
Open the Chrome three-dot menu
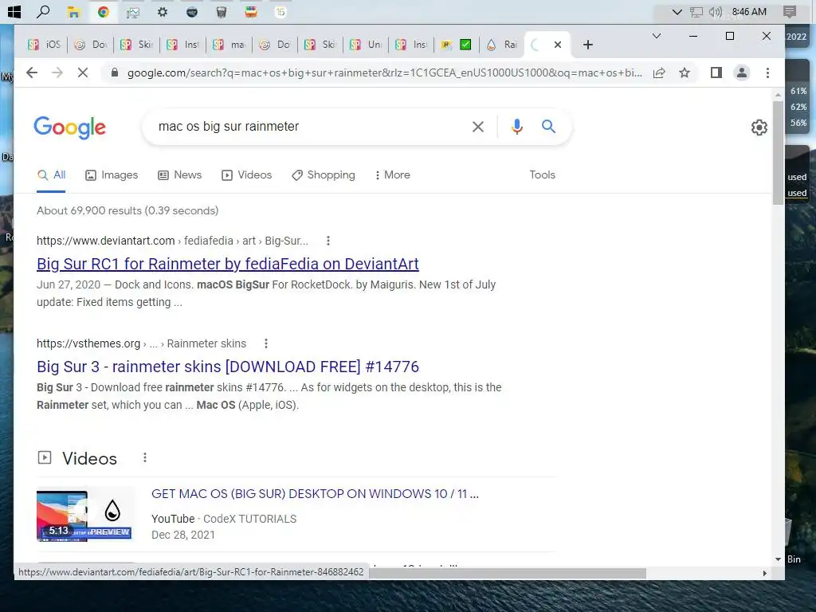pos(767,73)
